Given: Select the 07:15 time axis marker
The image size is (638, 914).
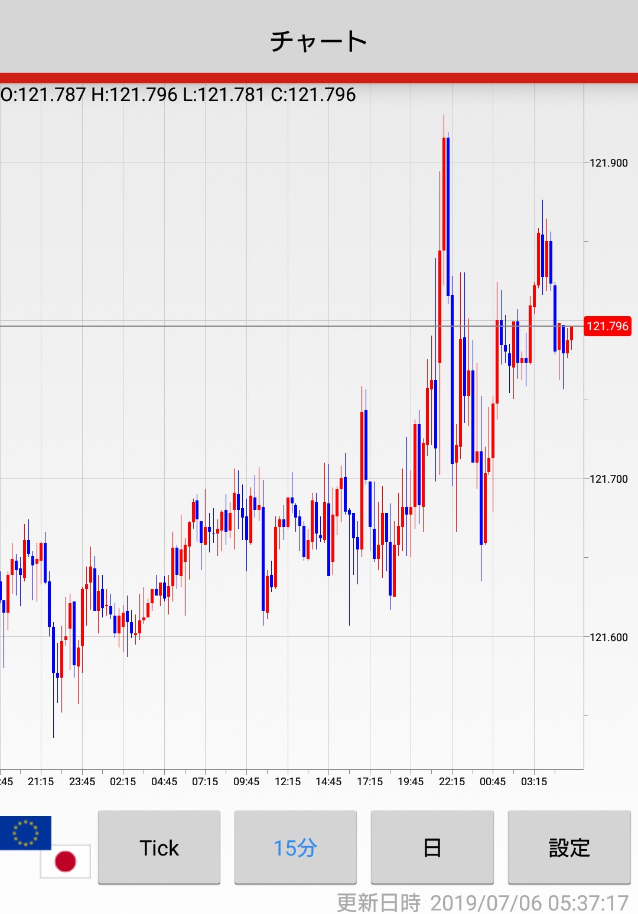Looking at the screenshot, I should pyautogui.click(x=205, y=782).
